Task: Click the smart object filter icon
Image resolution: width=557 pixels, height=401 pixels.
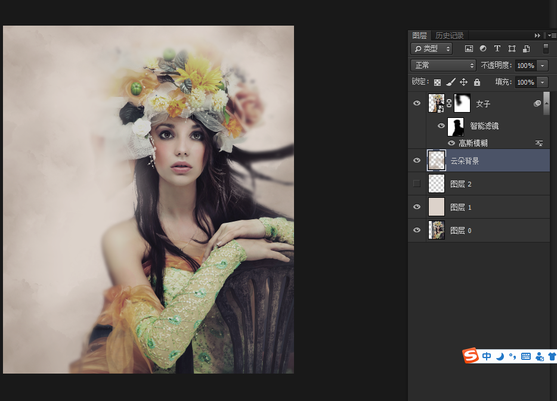Action: click(x=527, y=49)
